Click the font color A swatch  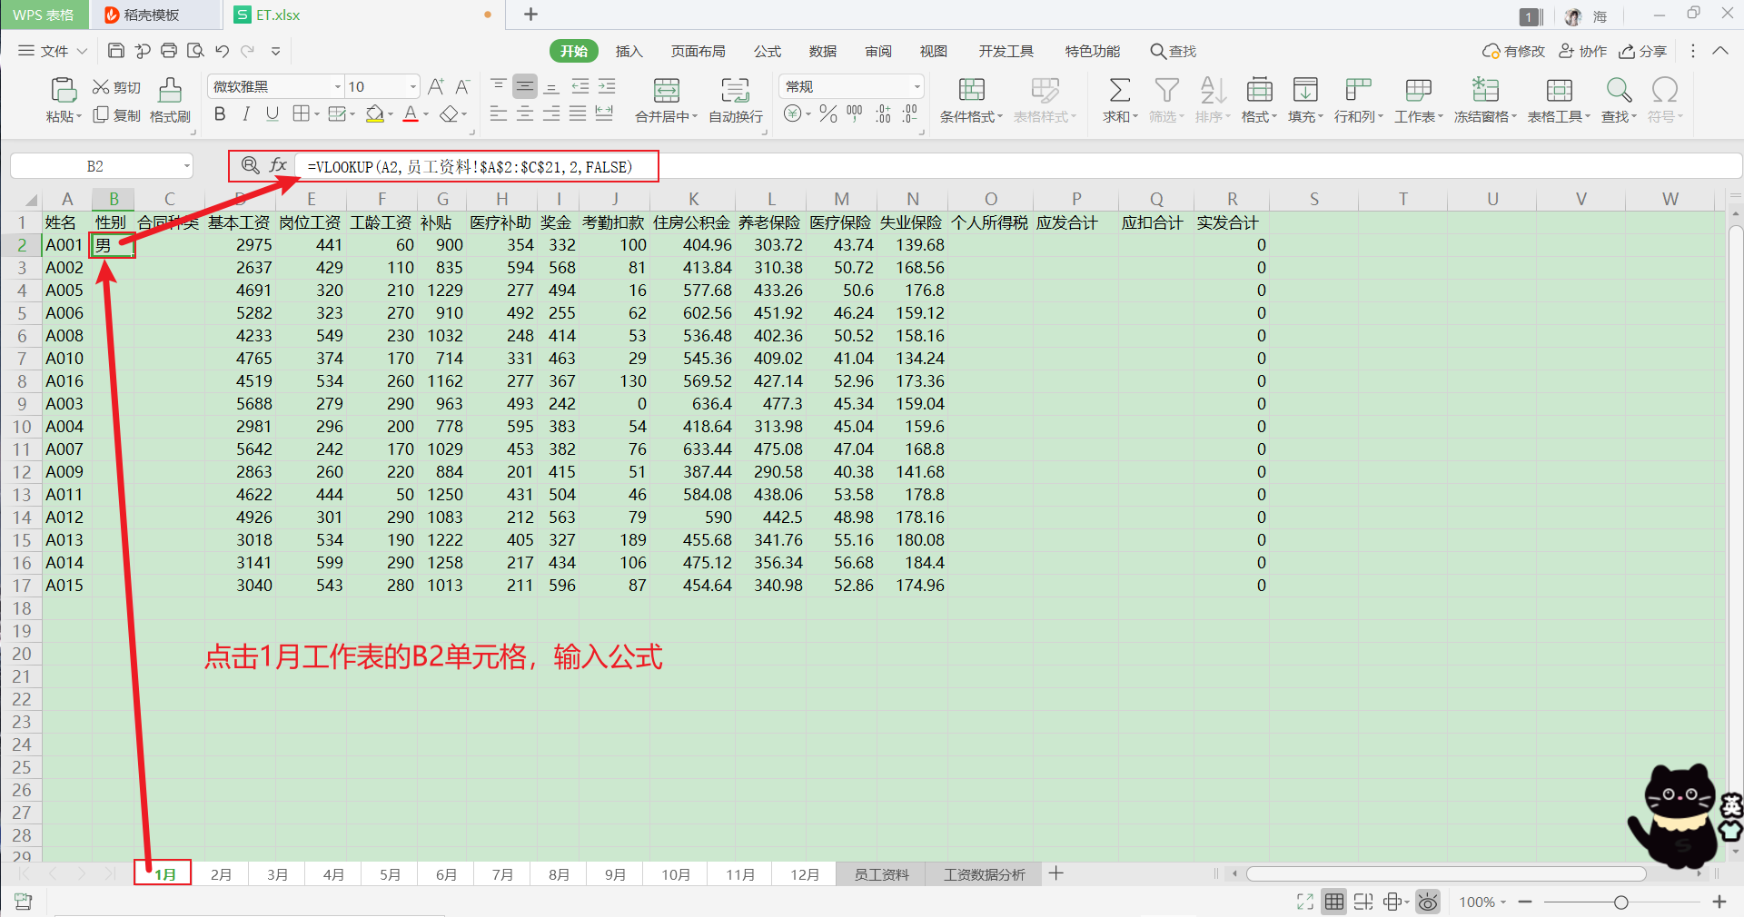411,113
